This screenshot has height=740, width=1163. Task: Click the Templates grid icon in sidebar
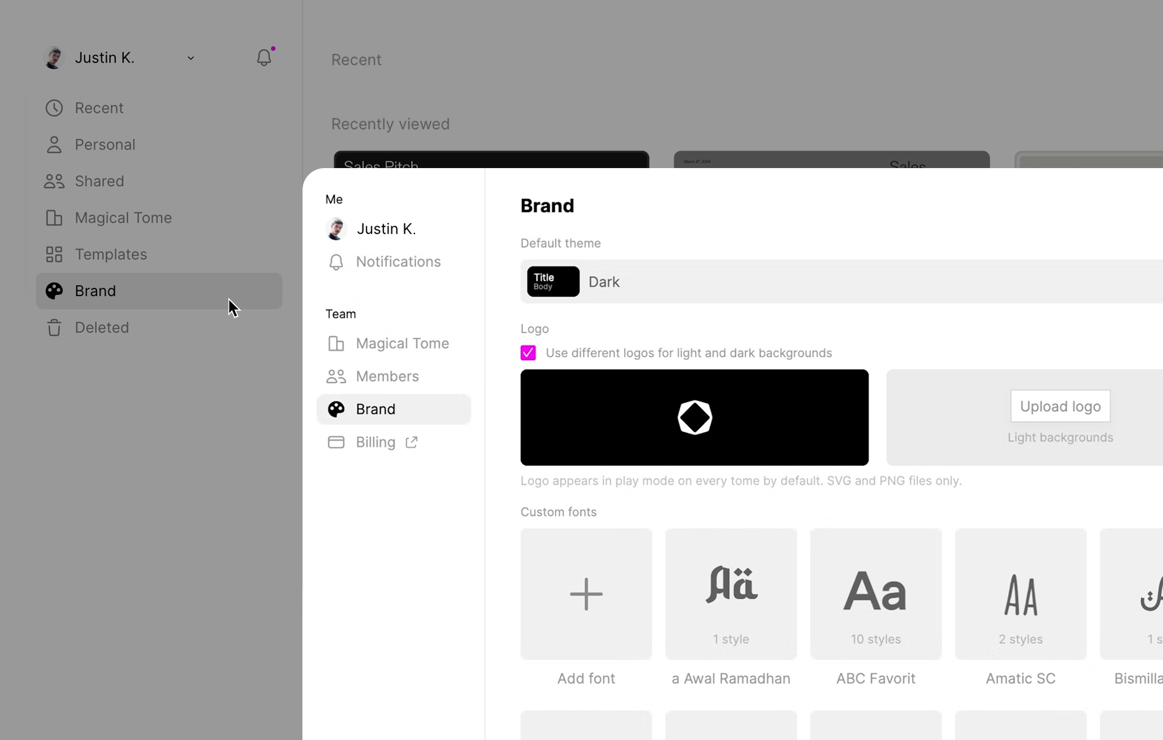(53, 253)
